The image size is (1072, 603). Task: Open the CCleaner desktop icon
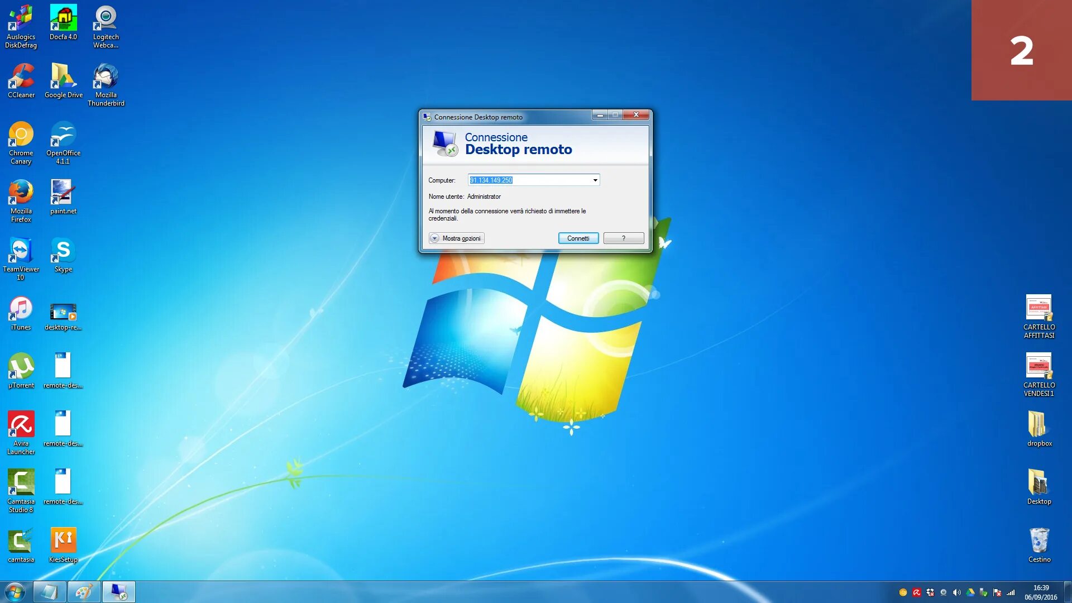pyautogui.click(x=21, y=81)
